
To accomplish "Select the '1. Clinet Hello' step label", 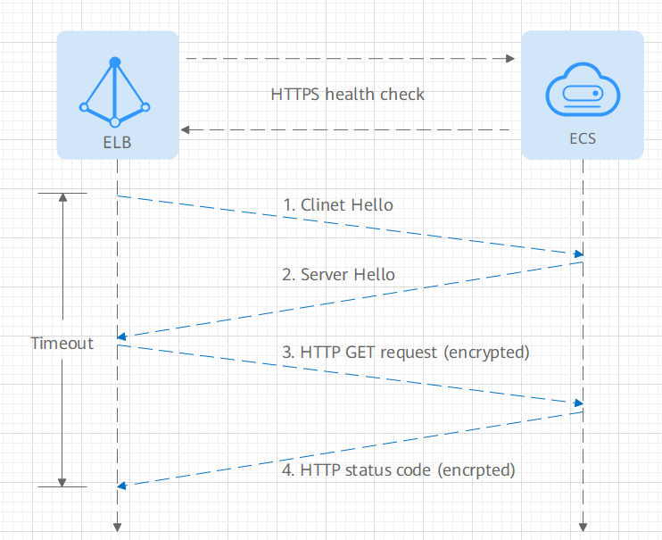I will point(338,204).
